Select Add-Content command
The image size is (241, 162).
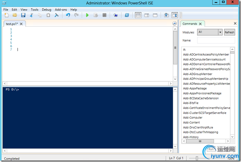point(191,122)
